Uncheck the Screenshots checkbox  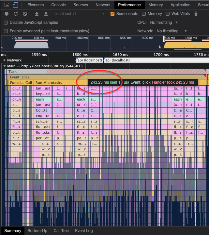pyautogui.click(x=112, y=14)
